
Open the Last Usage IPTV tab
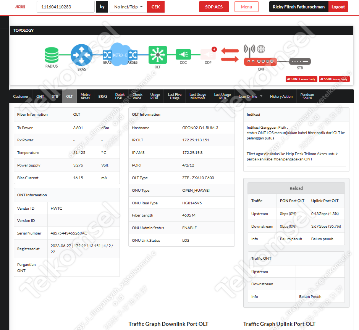[x=222, y=96]
